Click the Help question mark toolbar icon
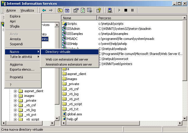The height and width of the screenshot is (133, 188). click(99, 10)
